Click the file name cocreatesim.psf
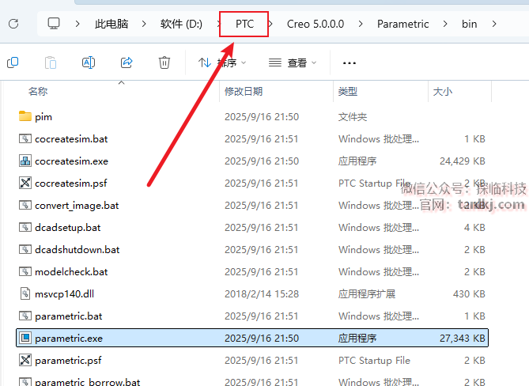The height and width of the screenshot is (386, 529). tap(71, 184)
